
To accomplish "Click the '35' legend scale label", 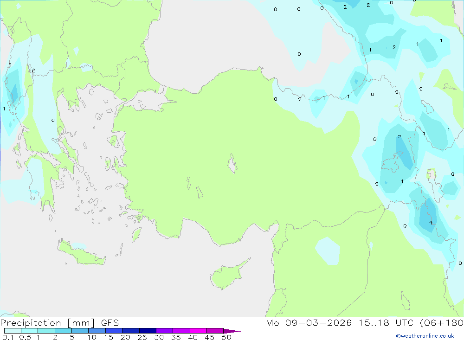I will [176, 337].
